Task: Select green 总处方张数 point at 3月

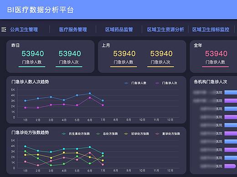Action: point(51,165)
